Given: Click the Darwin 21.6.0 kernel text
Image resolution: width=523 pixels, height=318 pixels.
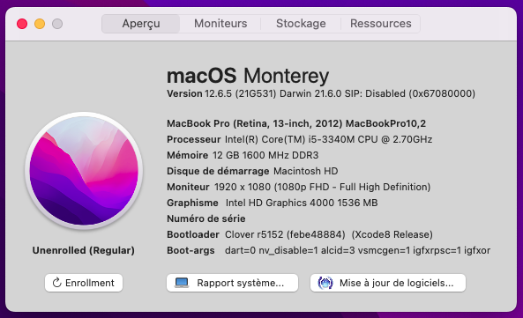Looking at the screenshot, I should tap(310, 93).
